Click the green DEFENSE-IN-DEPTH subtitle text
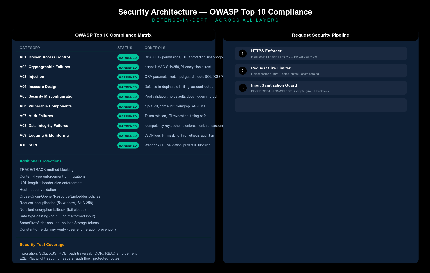Screen dimensions: 430x273 coord(215,20)
